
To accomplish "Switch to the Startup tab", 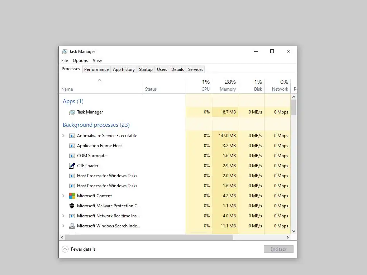I will 146,69.
